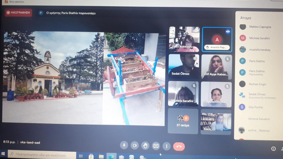Click the Windows taskbar search box

pyautogui.click(x=42, y=155)
